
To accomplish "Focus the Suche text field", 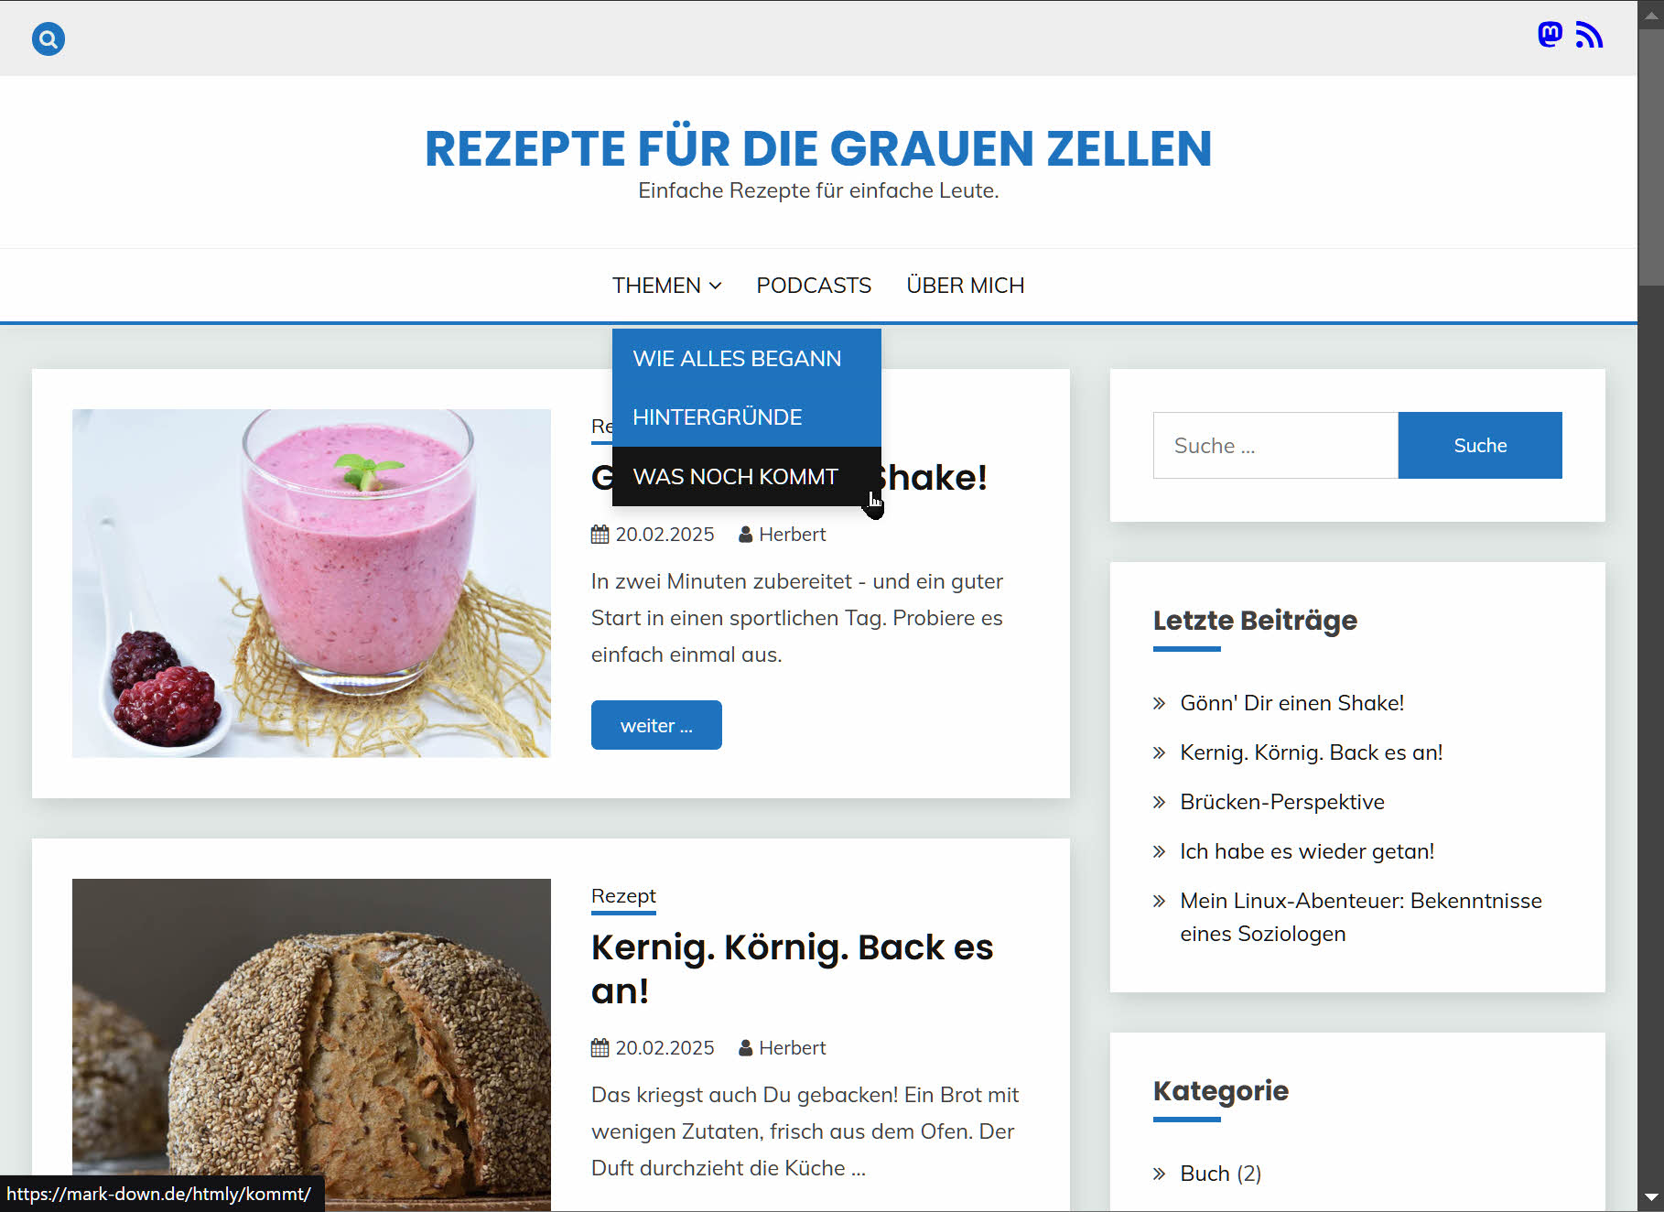I will pos(1276,445).
